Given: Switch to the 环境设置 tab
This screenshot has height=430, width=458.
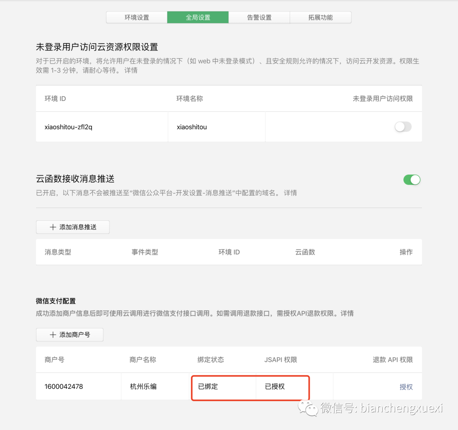Looking at the screenshot, I should tap(137, 17).
